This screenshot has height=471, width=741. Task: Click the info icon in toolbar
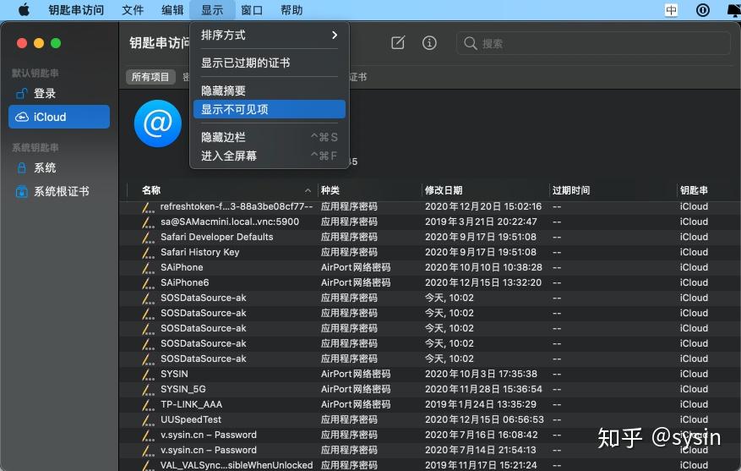click(x=429, y=43)
